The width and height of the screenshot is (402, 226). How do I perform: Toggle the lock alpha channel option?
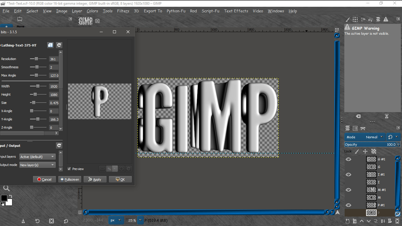click(x=374, y=151)
